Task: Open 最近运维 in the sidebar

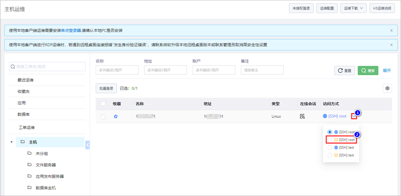Action: pyautogui.click(x=25, y=80)
